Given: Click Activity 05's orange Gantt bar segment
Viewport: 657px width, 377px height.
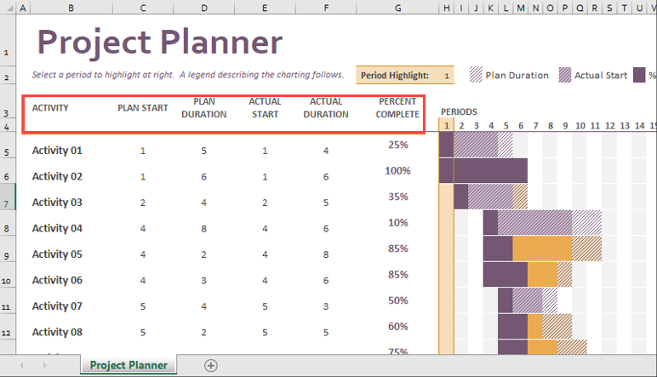Looking at the screenshot, I should (542, 248).
